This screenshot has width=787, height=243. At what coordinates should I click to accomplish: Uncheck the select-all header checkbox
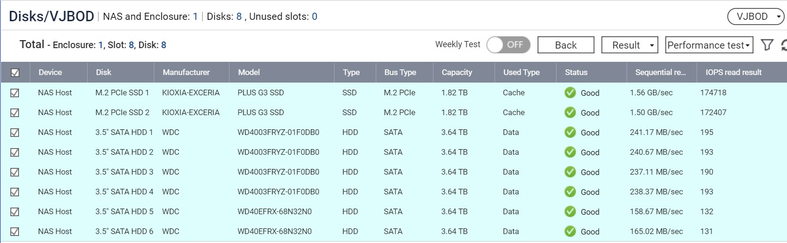pos(15,73)
